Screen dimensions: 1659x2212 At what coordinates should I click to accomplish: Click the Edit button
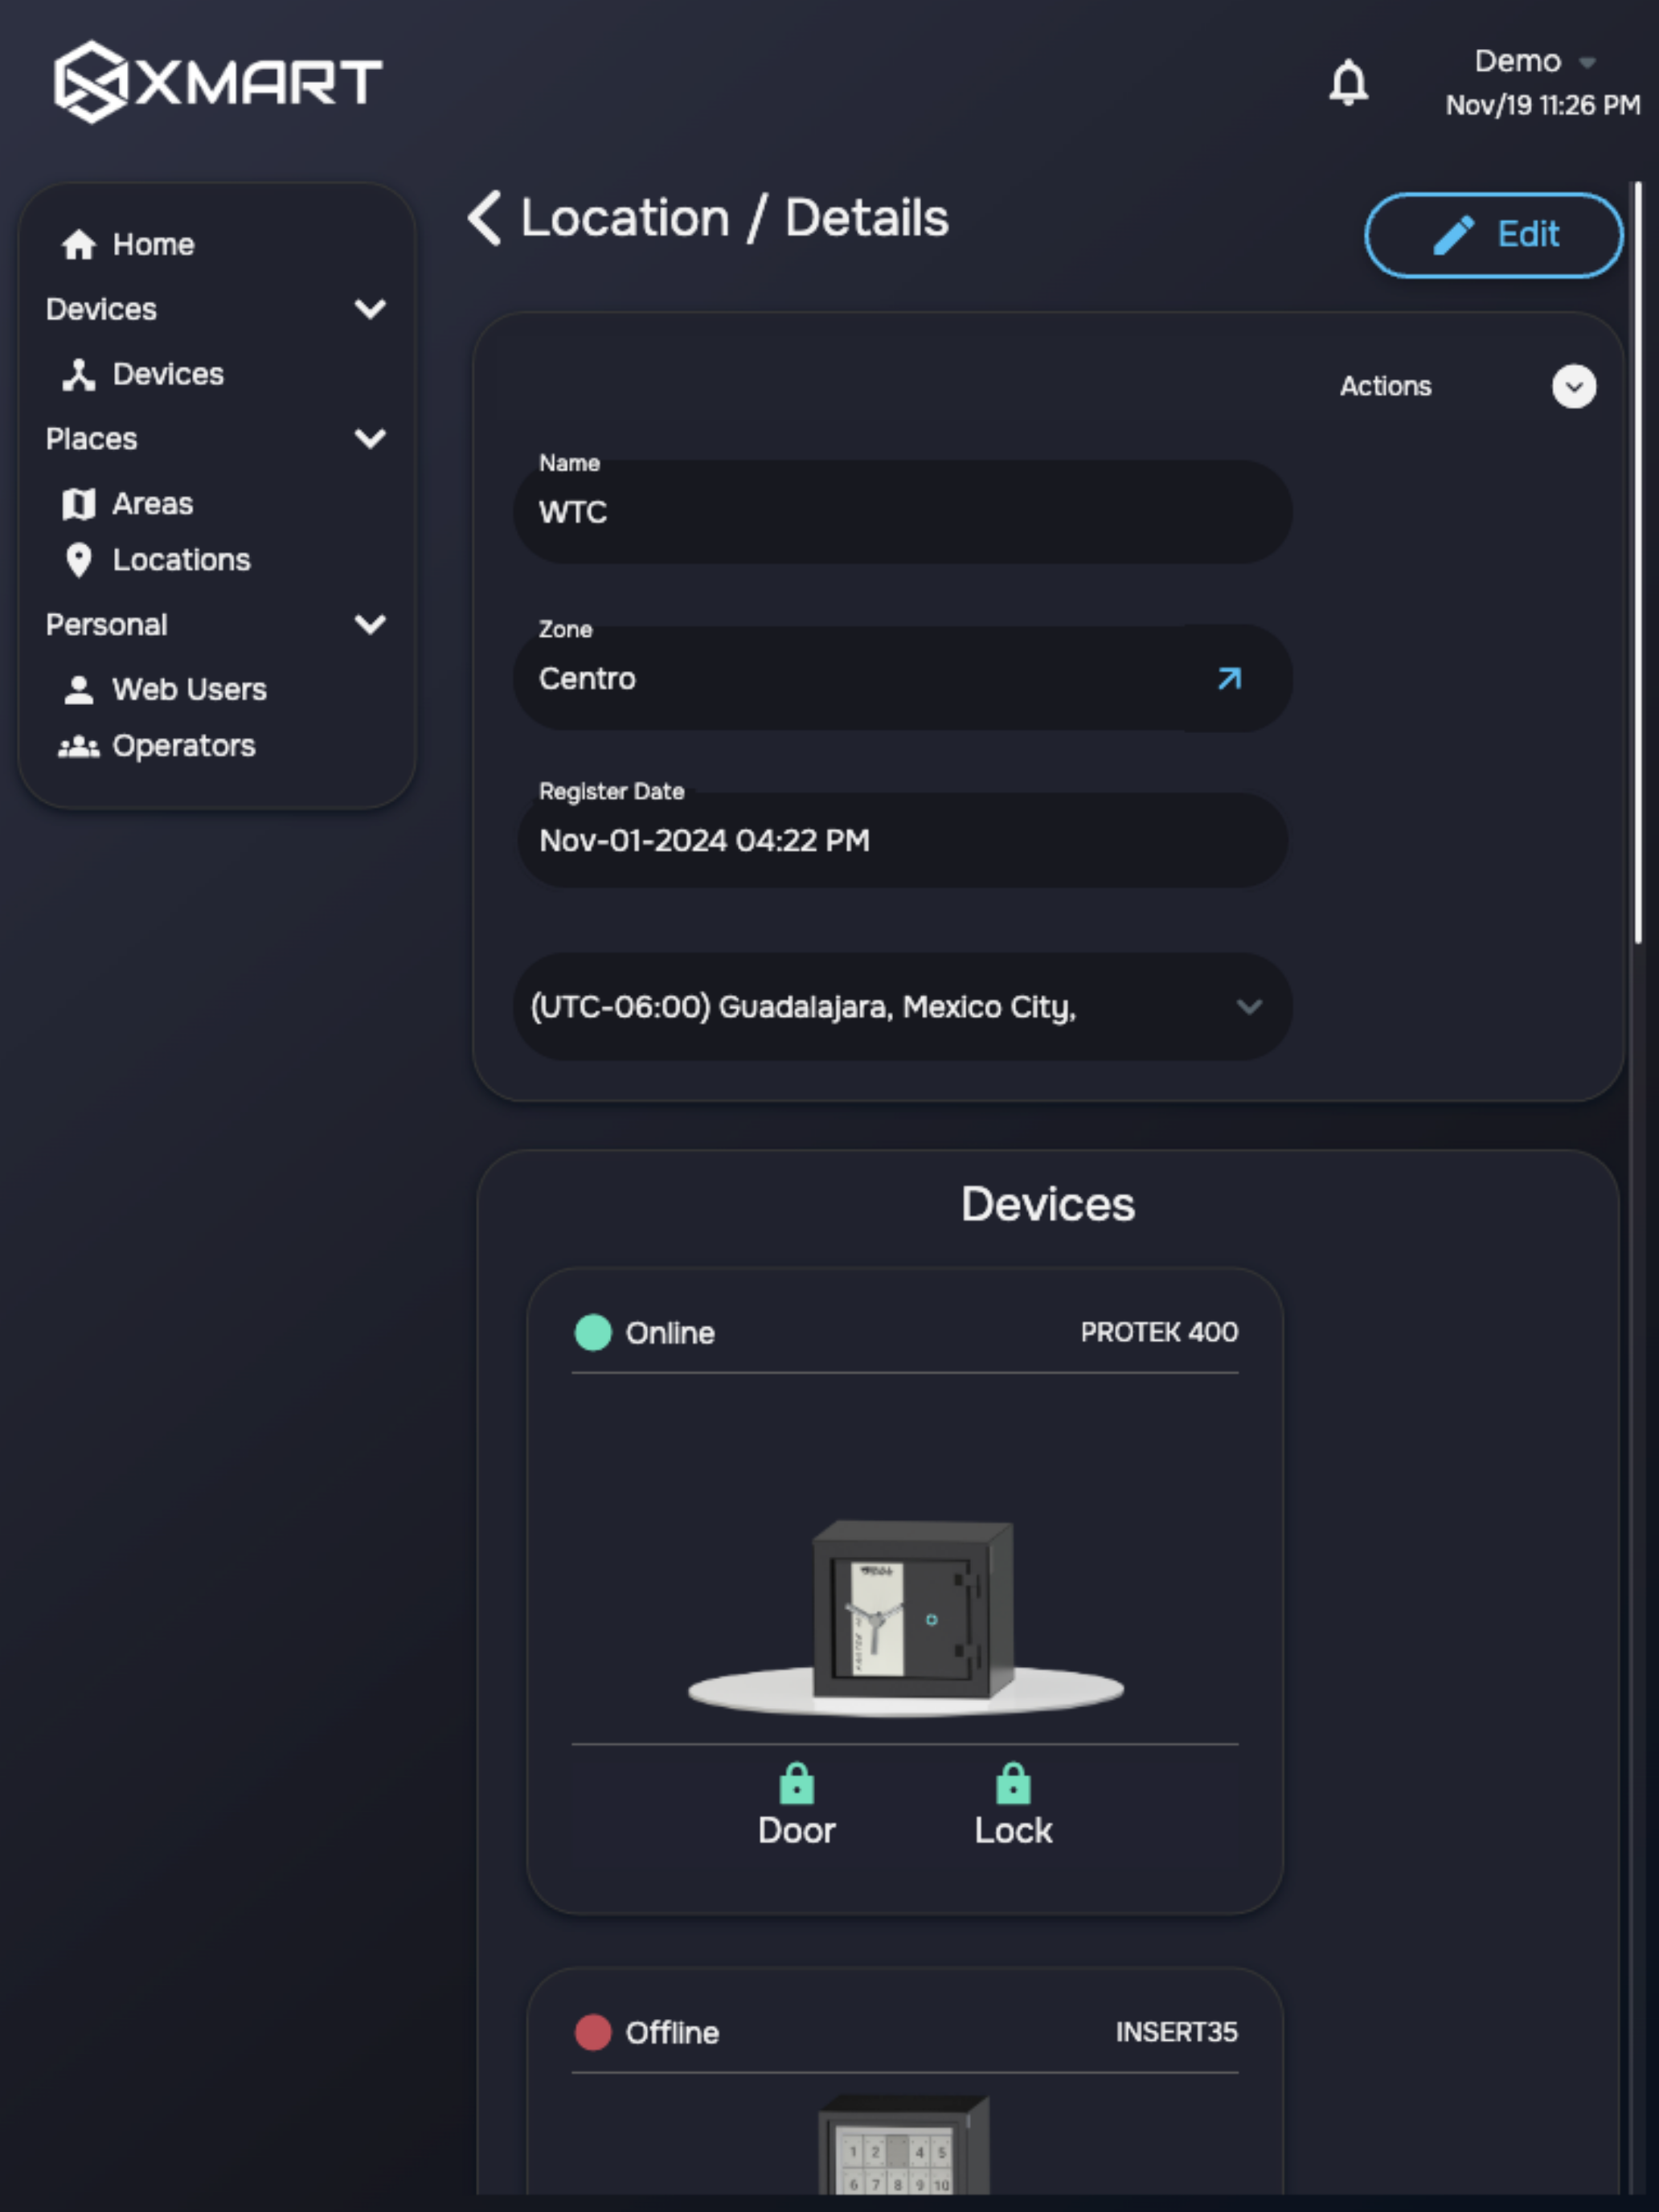click(1493, 235)
